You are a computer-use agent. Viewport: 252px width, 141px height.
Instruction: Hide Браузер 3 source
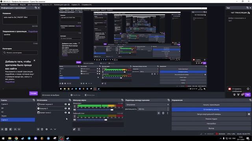tap(66, 108)
